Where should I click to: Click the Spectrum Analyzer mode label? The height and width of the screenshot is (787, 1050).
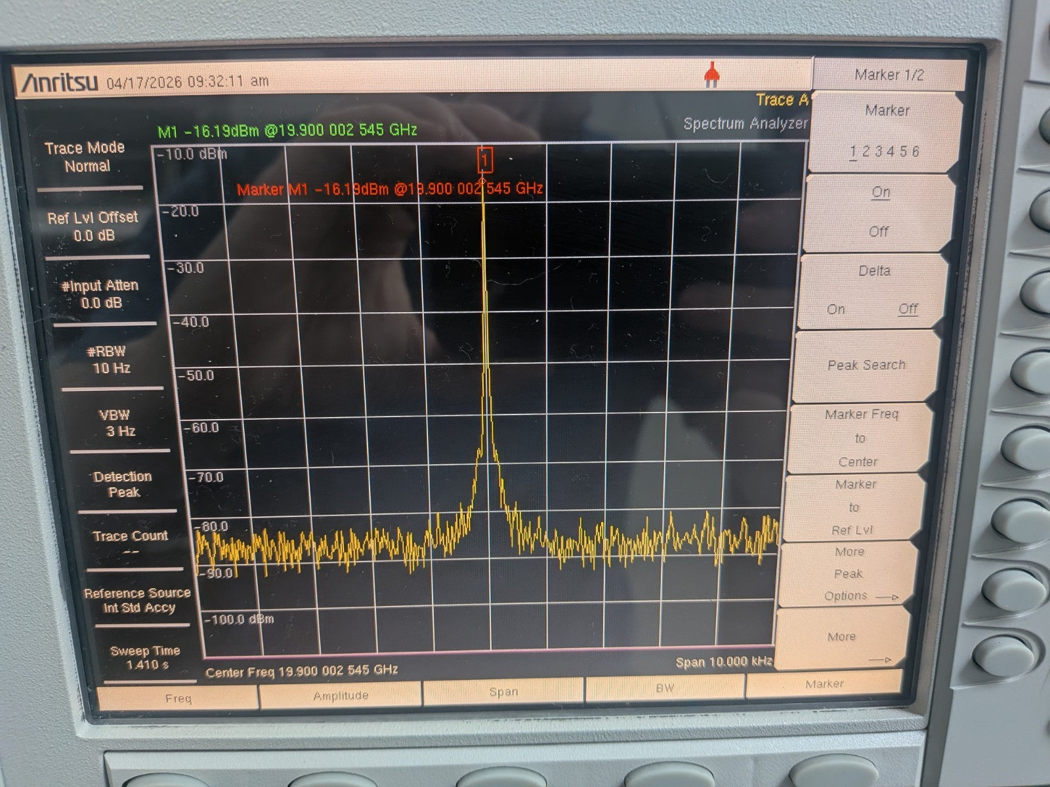point(745,123)
